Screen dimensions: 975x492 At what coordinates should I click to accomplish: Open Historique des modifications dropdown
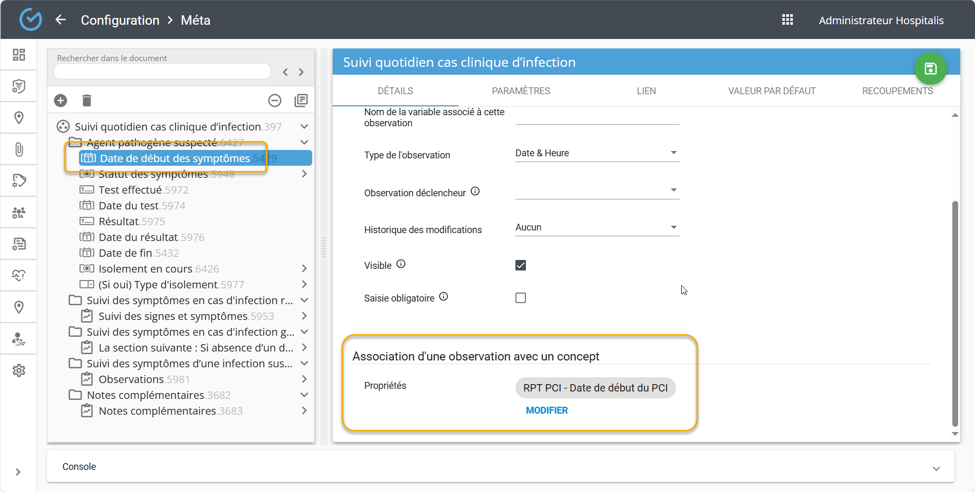(596, 227)
